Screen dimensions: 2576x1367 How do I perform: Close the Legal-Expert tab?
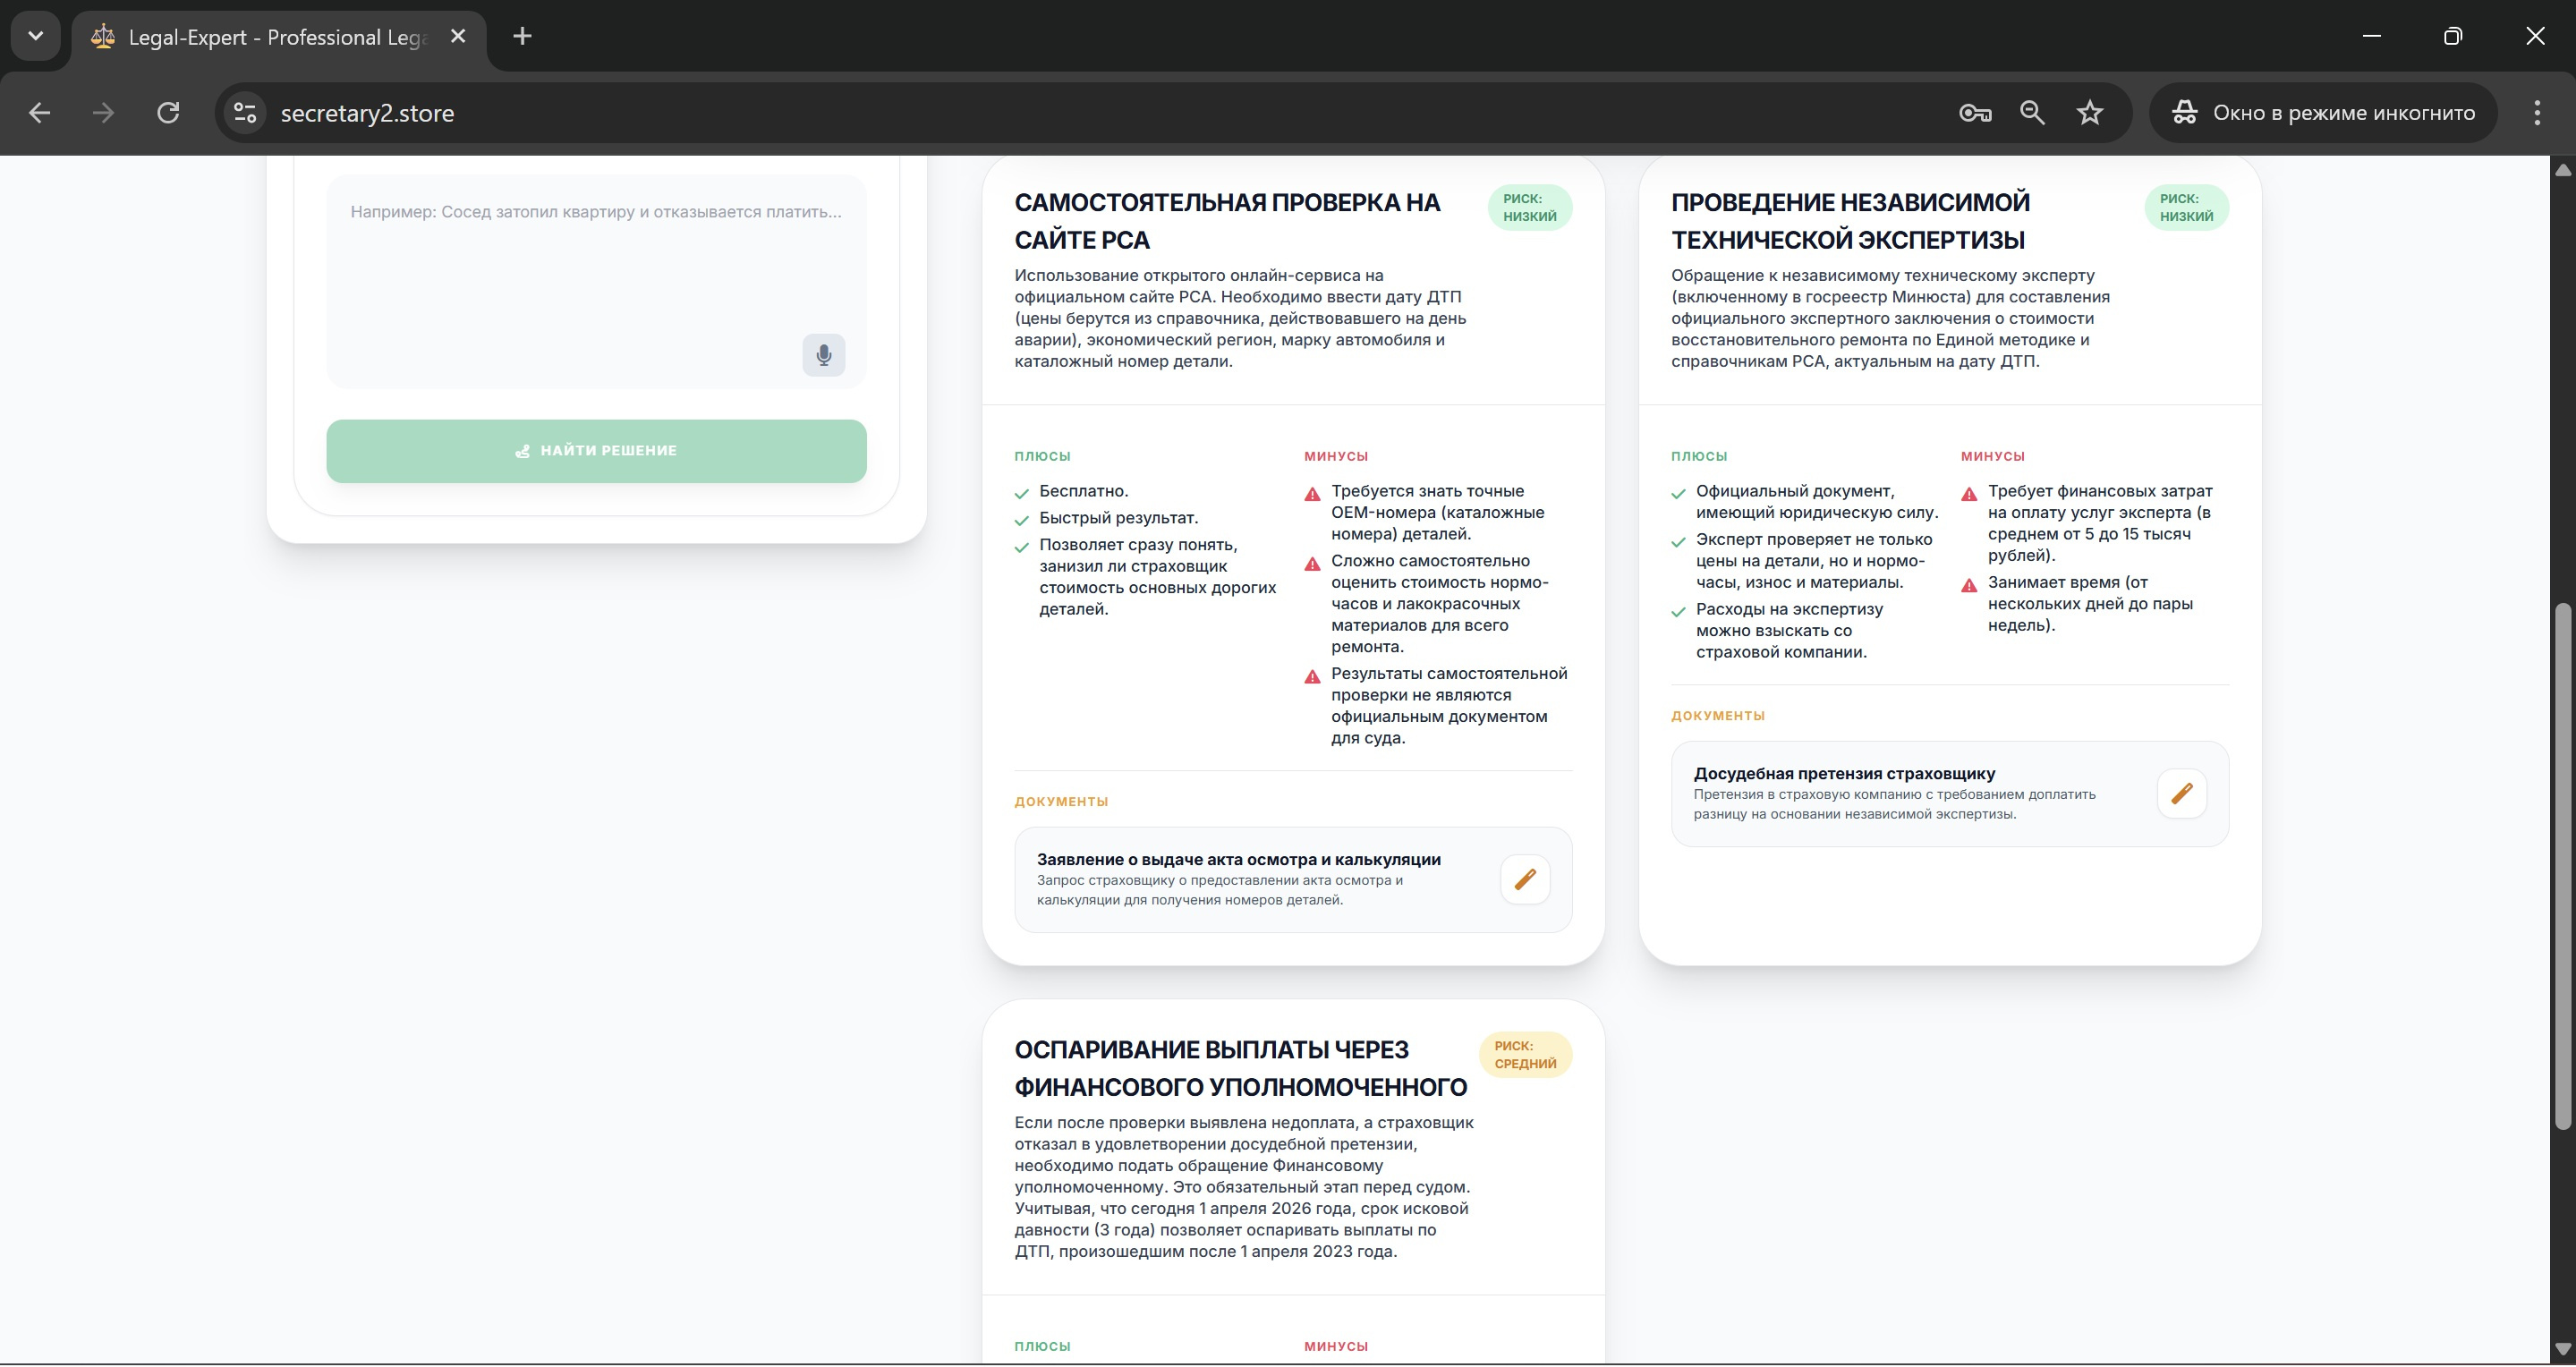[x=458, y=37]
